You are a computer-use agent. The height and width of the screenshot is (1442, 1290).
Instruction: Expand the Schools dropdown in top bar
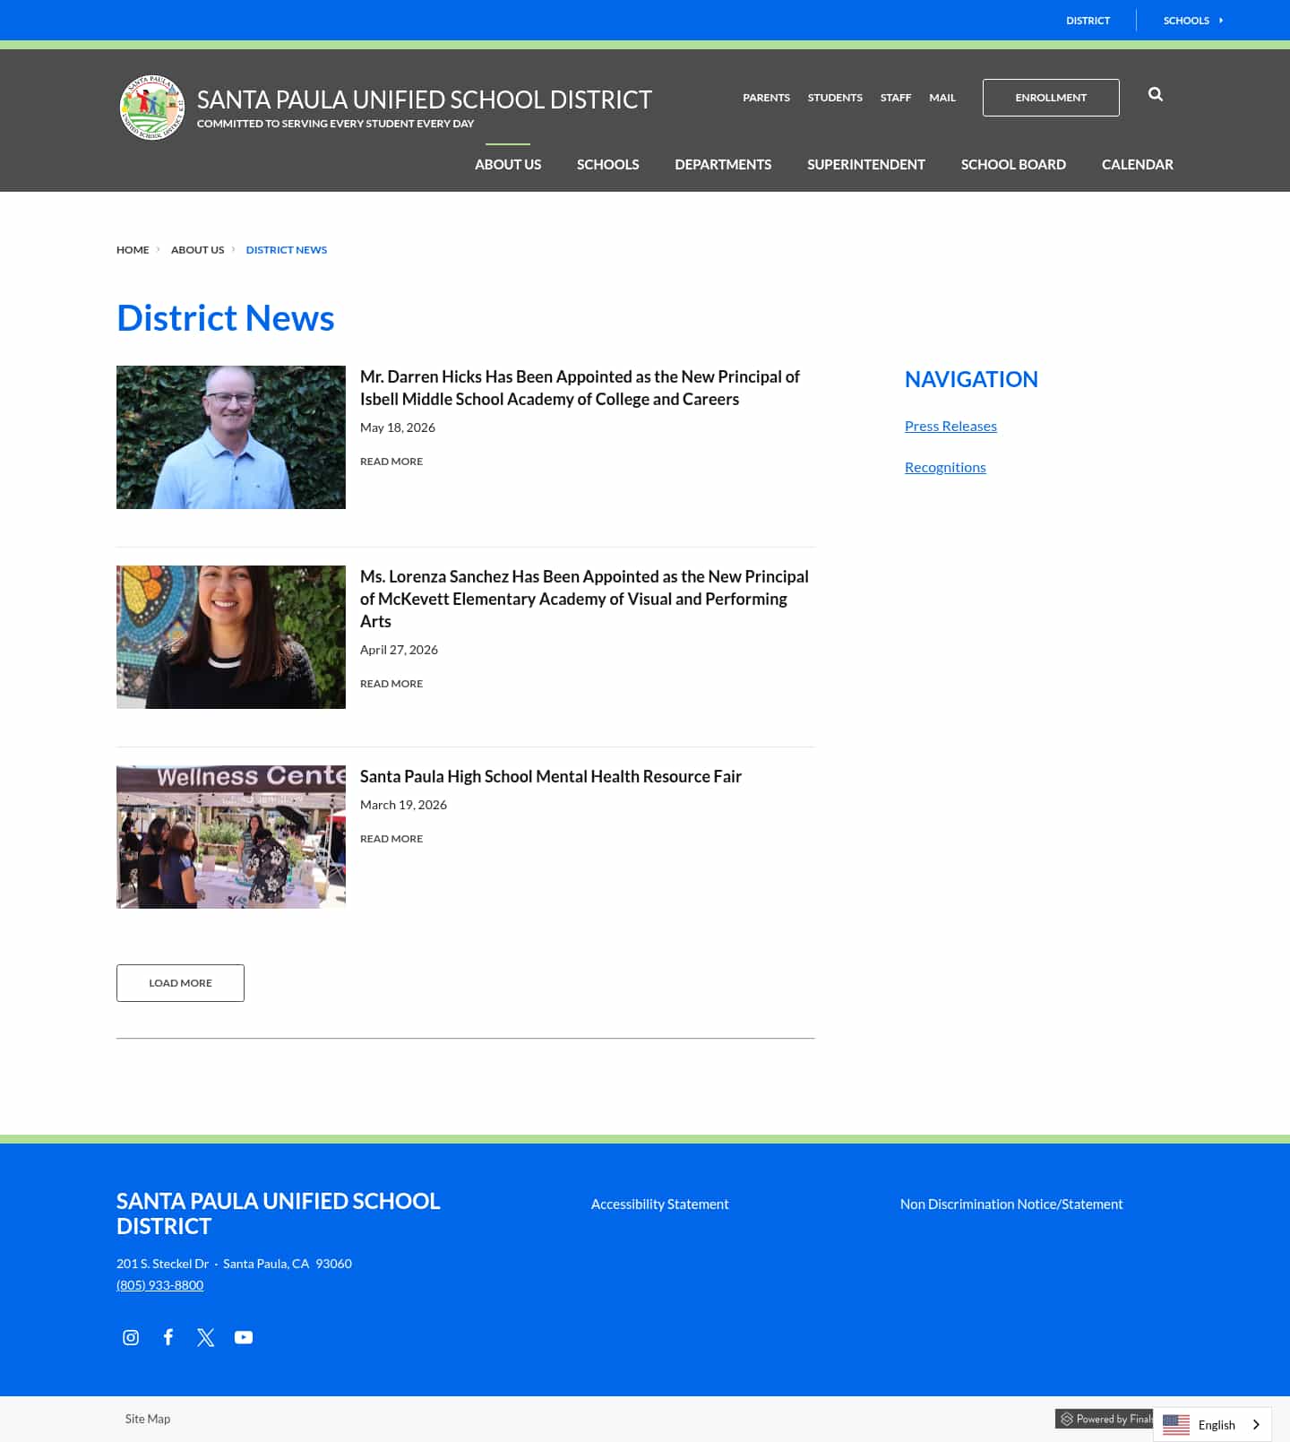(x=1193, y=21)
